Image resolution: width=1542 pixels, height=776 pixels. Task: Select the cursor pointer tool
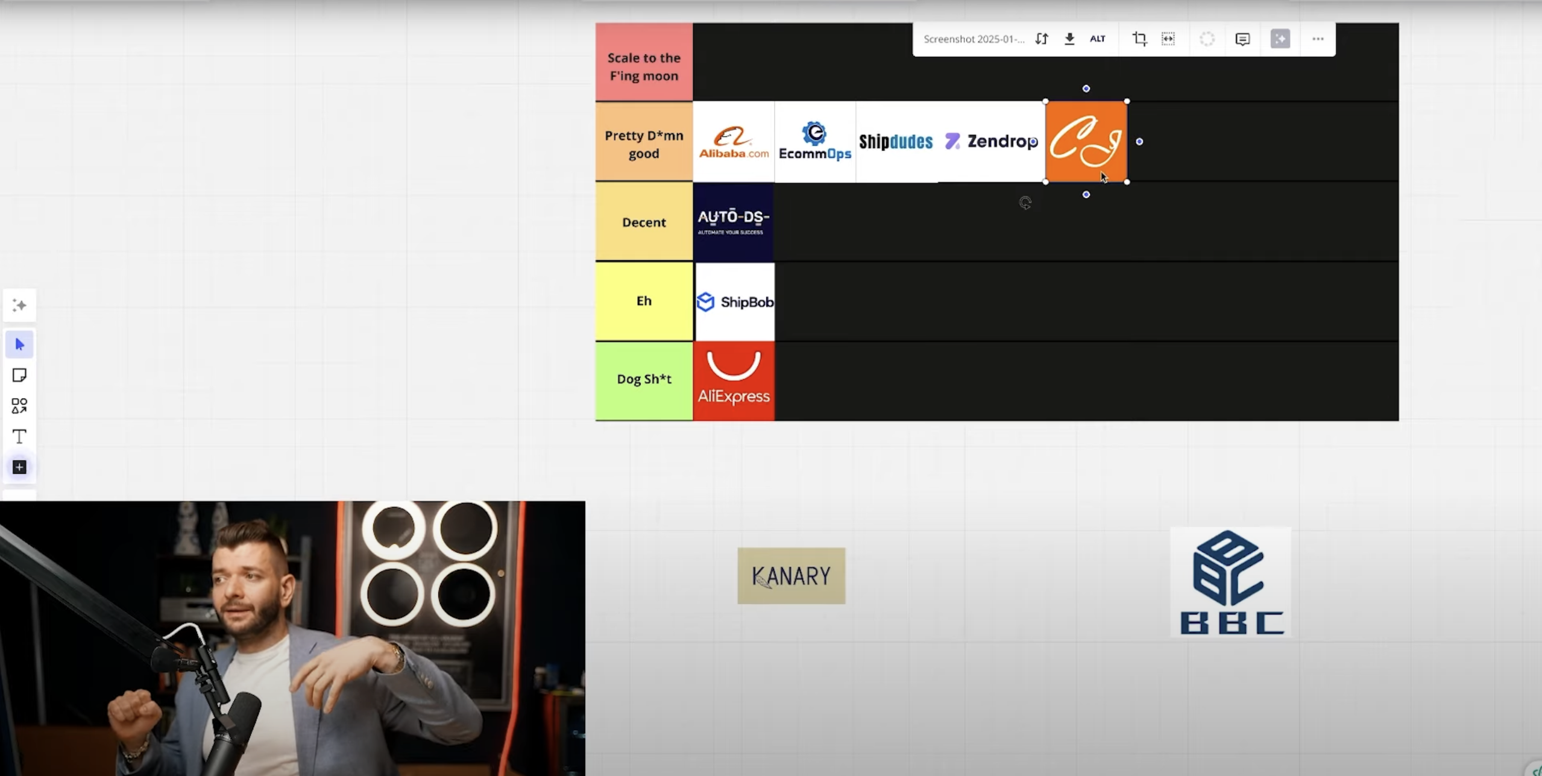pos(19,344)
